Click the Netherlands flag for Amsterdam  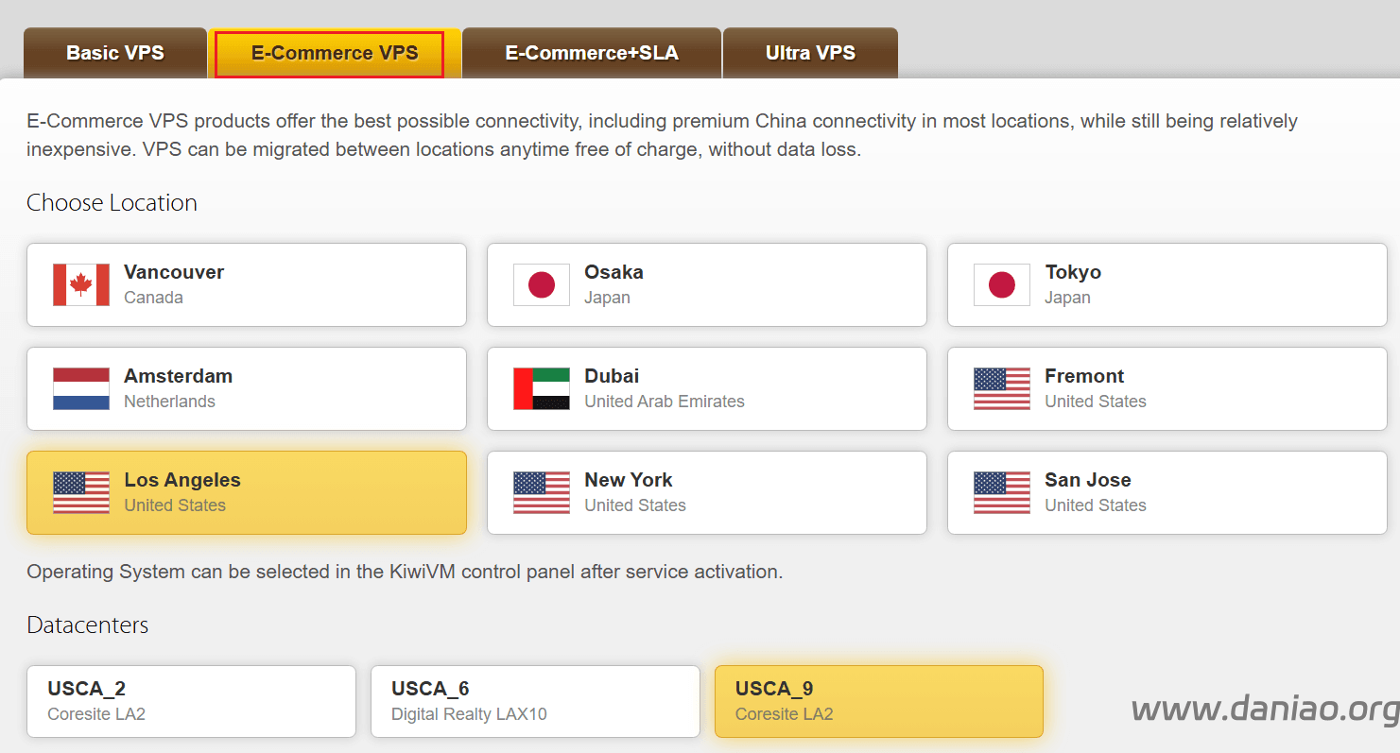coord(81,388)
